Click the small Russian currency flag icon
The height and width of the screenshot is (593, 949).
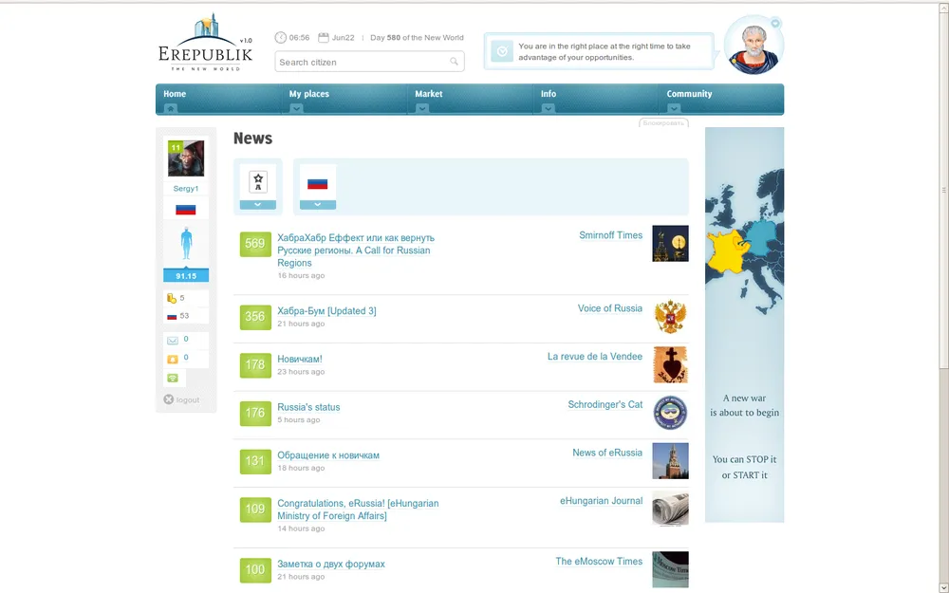172,316
